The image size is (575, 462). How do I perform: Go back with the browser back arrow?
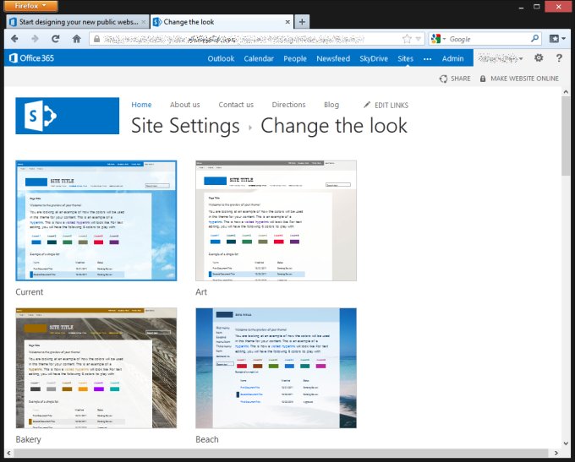pos(14,39)
